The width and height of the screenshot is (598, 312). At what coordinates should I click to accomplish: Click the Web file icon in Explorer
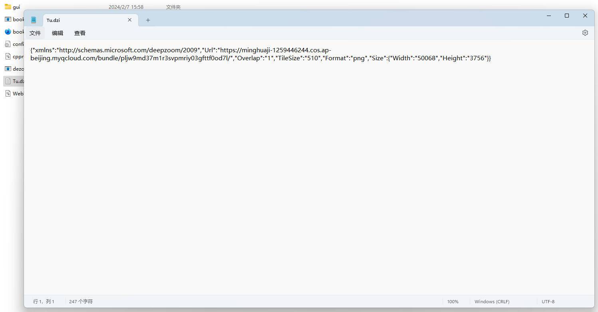(8, 93)
